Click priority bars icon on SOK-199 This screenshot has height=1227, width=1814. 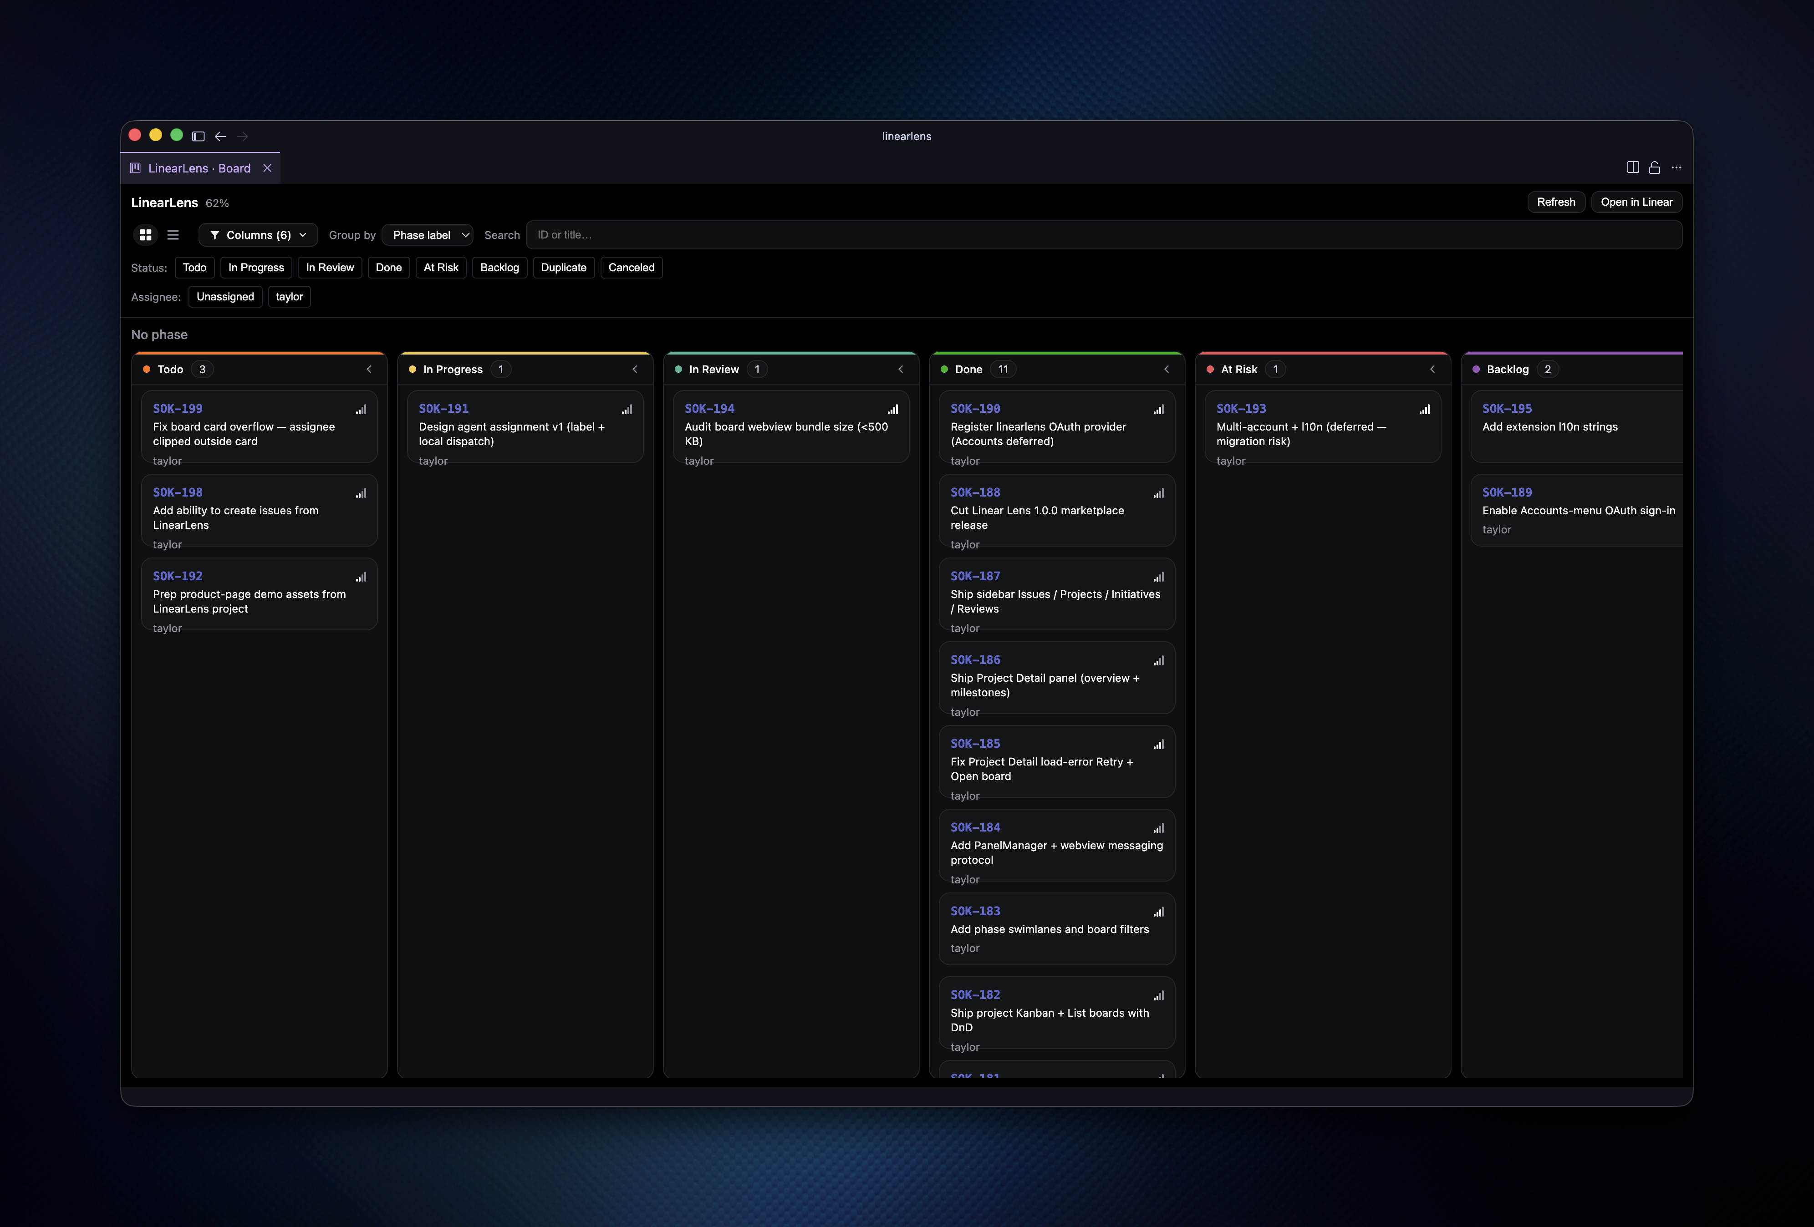[361, 410]
